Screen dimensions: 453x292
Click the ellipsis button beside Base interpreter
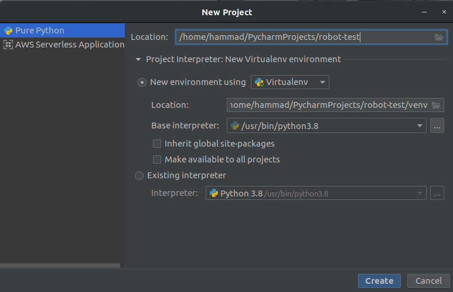click(x=437, y=125)
